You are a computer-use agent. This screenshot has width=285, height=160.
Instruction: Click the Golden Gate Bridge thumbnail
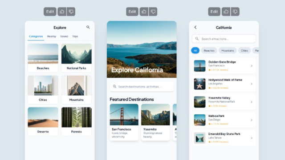(199, 66)
